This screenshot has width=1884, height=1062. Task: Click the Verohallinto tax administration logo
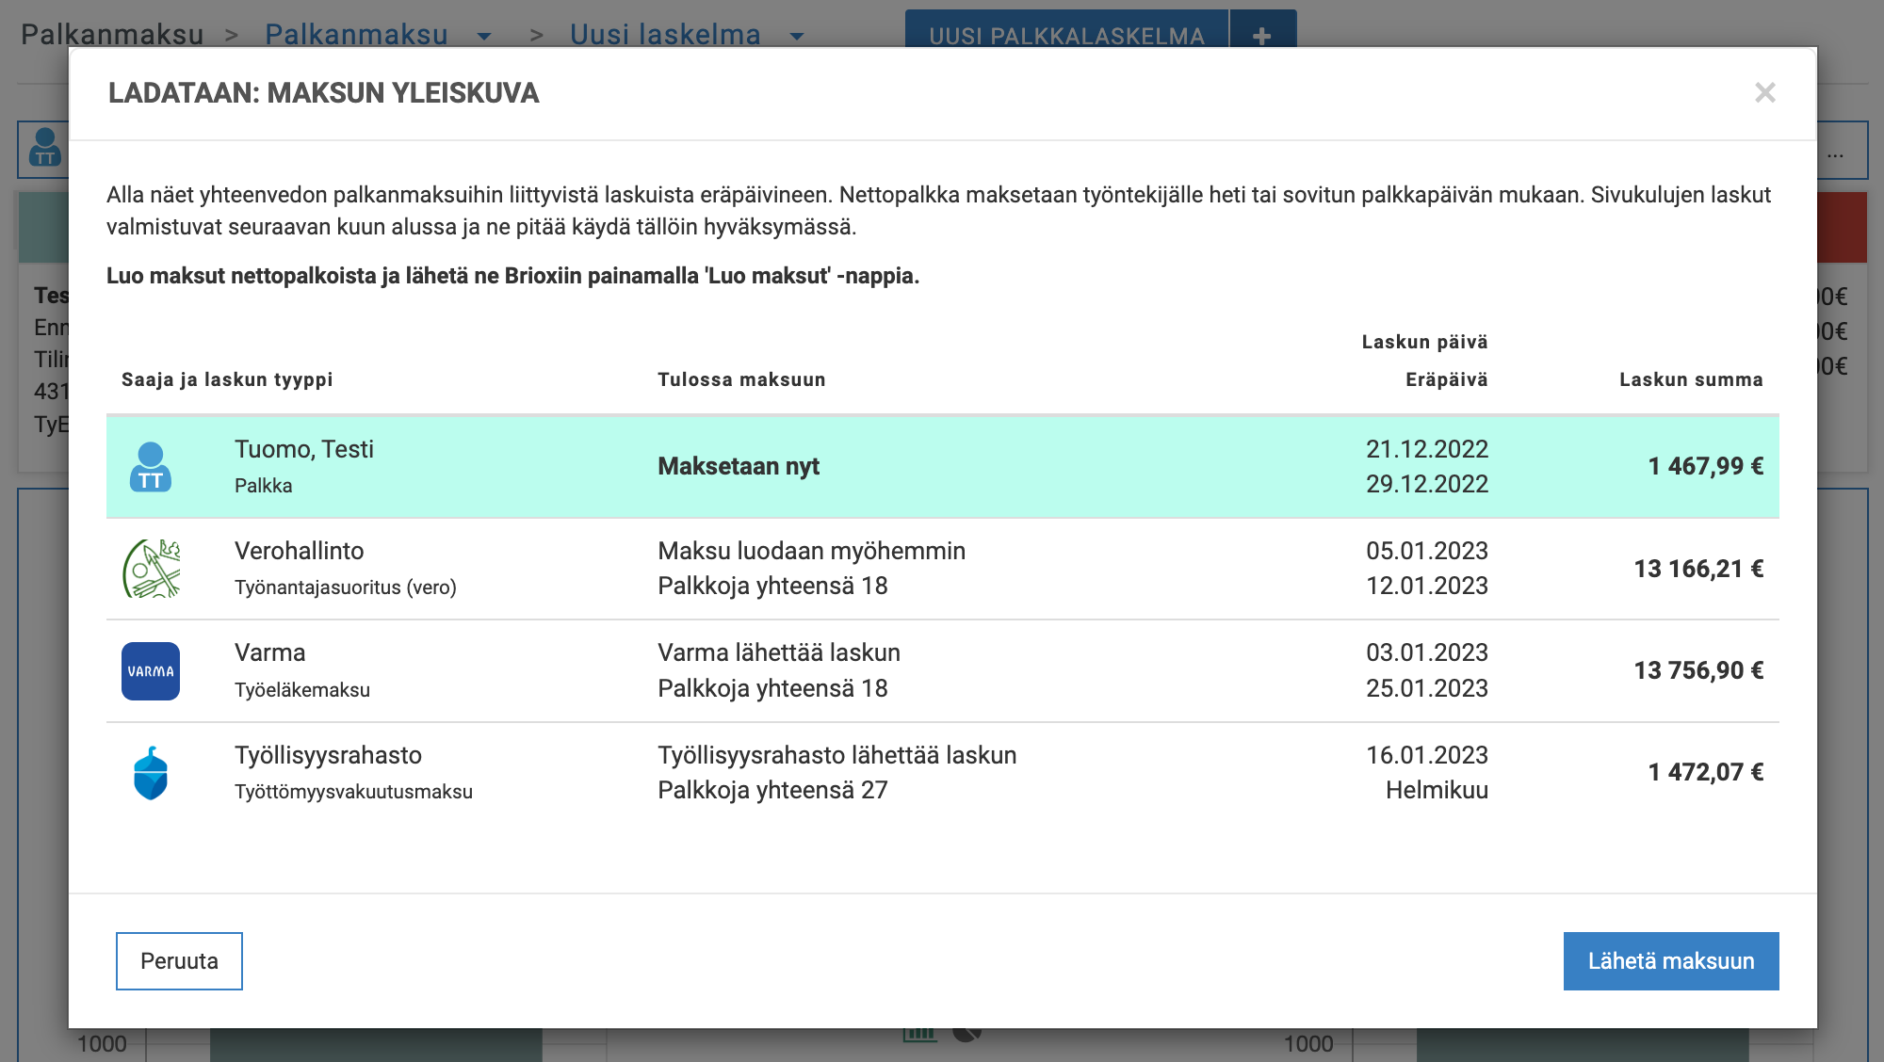153,568
